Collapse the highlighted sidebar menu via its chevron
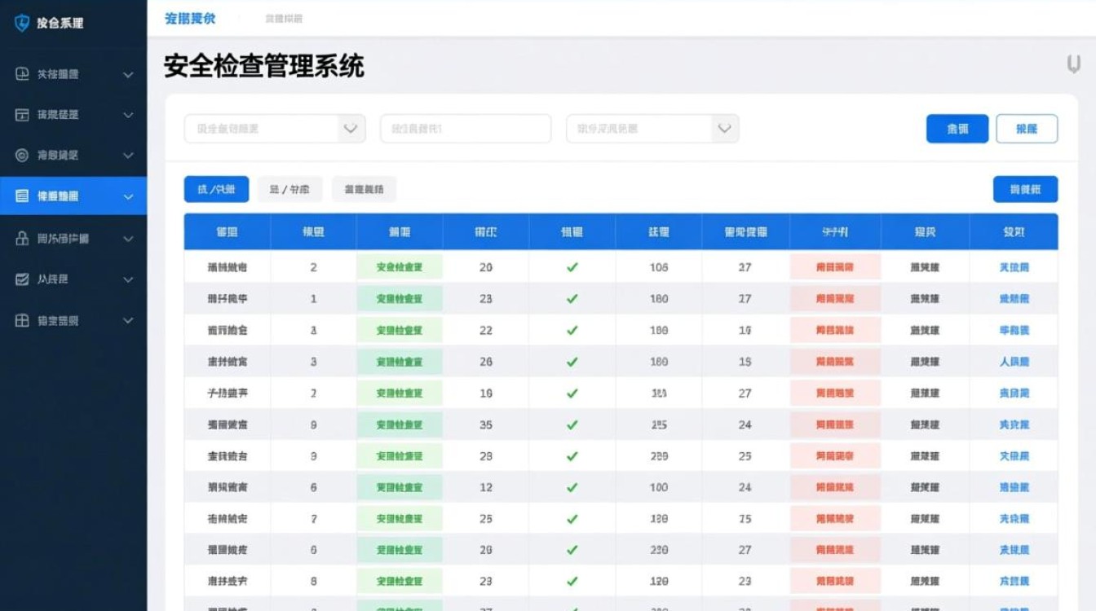This screenshot has height=611, width=1096. click(127, 196)
